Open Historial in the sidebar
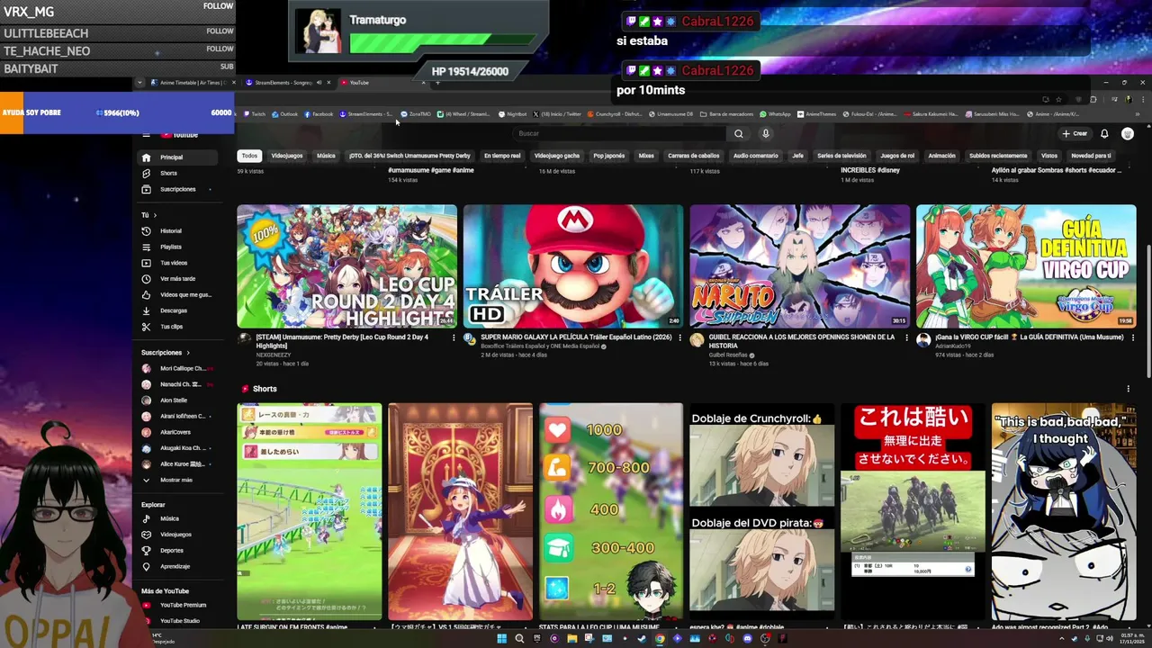Image resolution: width=1152 pixels, height=648 pixels. pos(178,231)
